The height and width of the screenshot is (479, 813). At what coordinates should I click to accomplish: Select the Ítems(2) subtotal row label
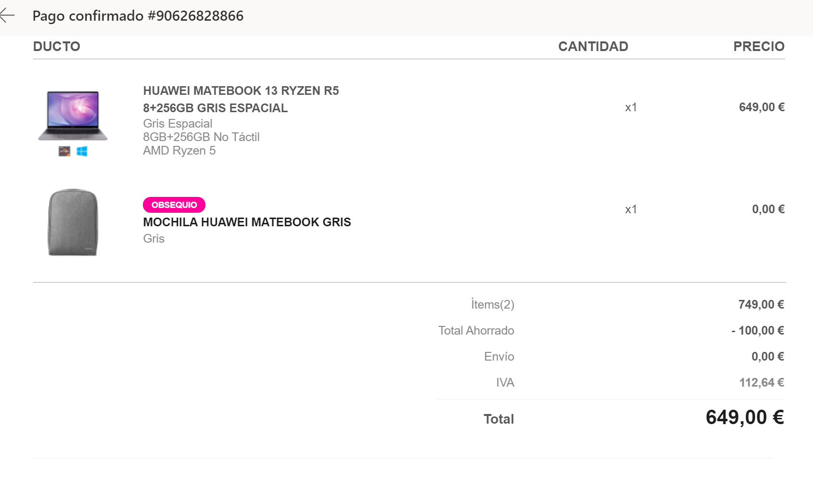[493, 304]
